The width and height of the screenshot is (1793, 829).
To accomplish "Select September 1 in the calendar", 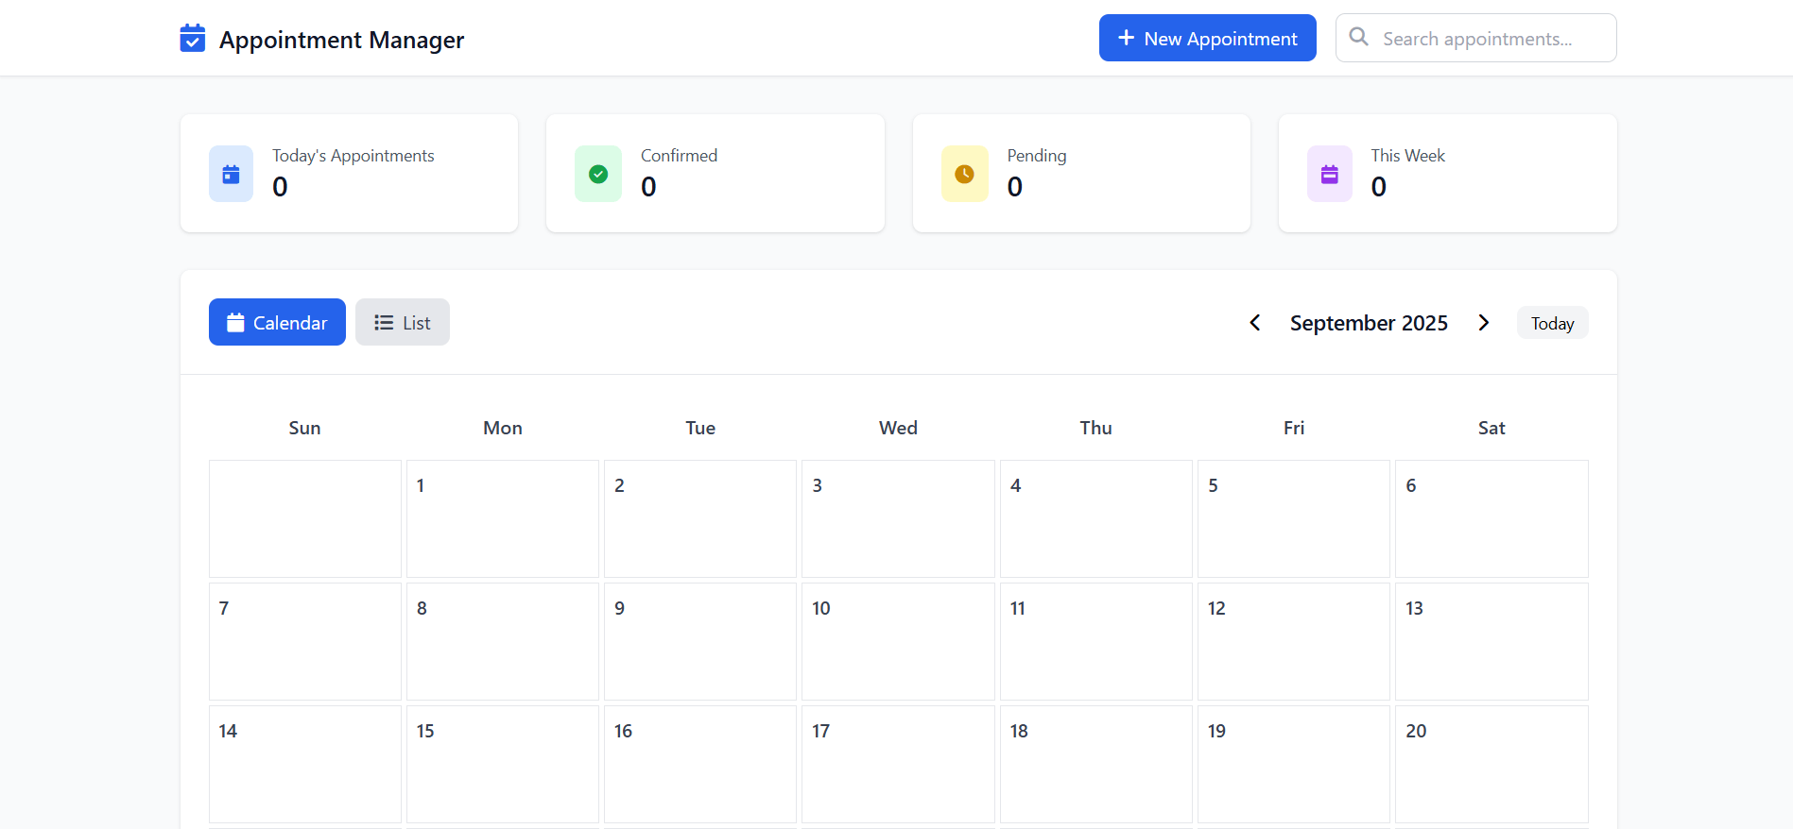I will click(x=503, y=518).
